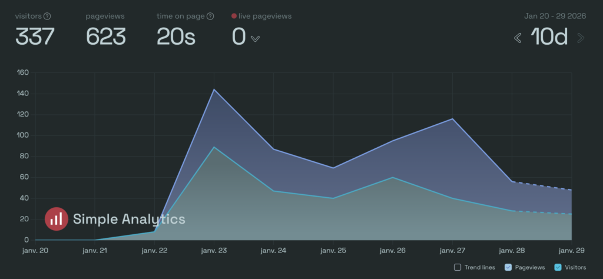
Task: Click the pageviews peak on janv. 23
Action: click(214, 89)
